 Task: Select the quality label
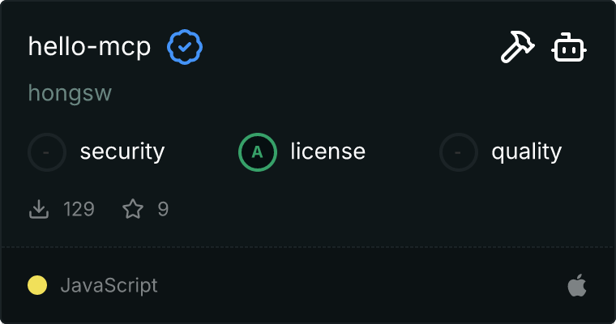(x=526, y=151)
